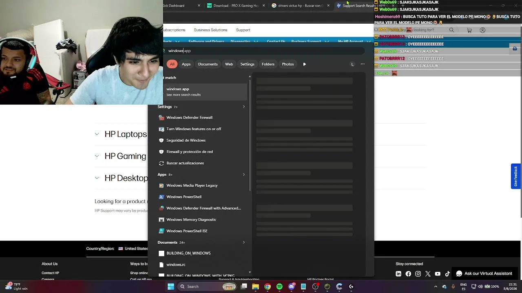Open BUILDING_ON_WINDOWS document
The width and height of the screenshot is (522, 293).
[203, 253]
